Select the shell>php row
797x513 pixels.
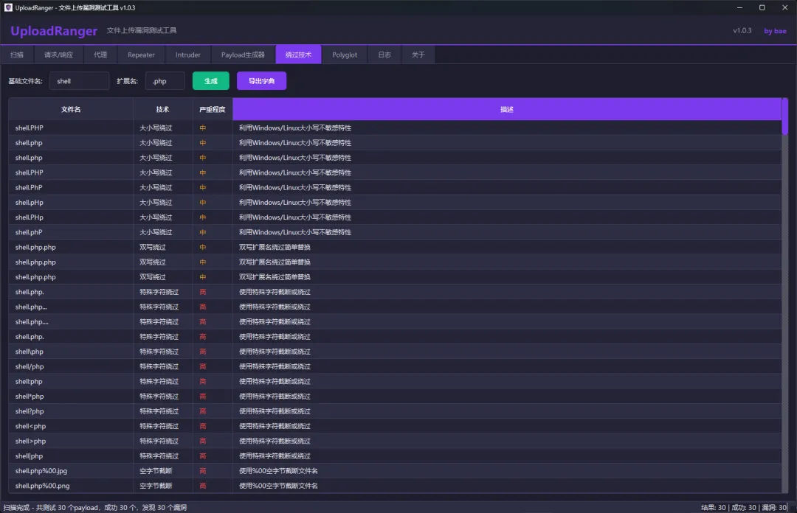click(x=395, y=441)
